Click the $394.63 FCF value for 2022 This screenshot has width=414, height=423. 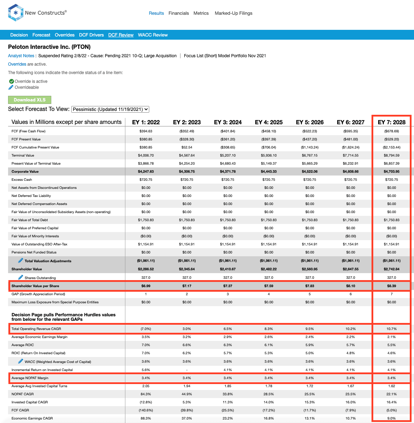tap(146, 131)
